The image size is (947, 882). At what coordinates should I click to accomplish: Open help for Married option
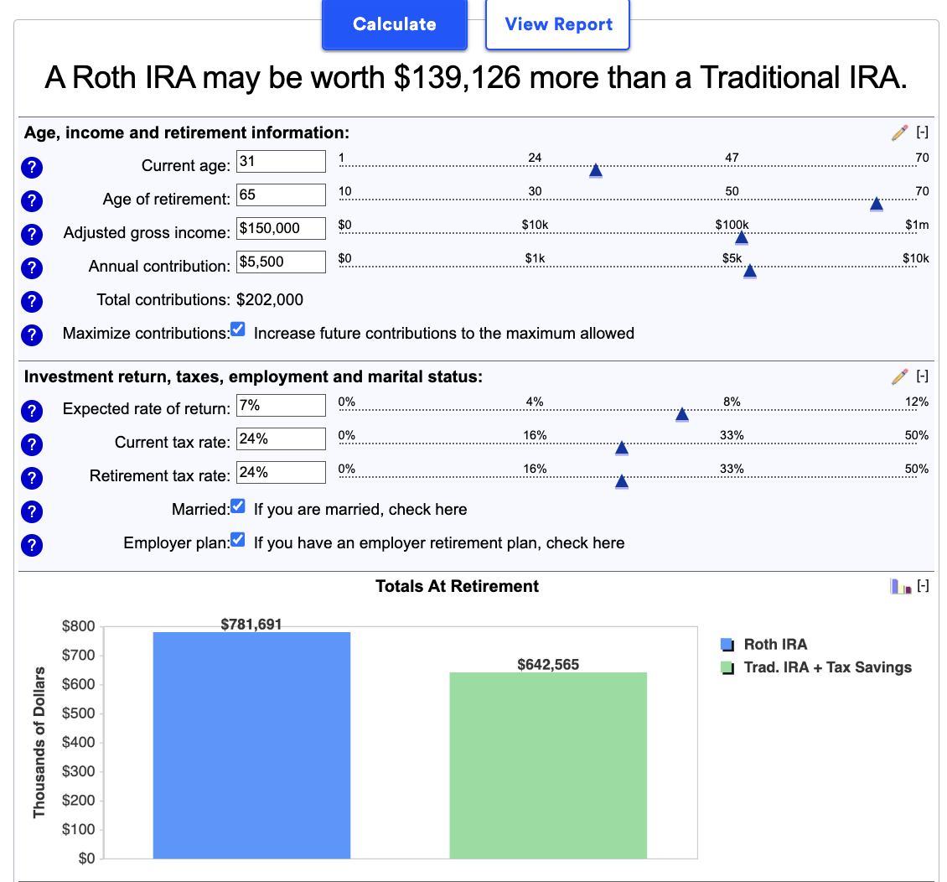point(31,511)
